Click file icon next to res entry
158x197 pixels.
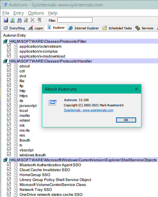[x=16, y=135]
